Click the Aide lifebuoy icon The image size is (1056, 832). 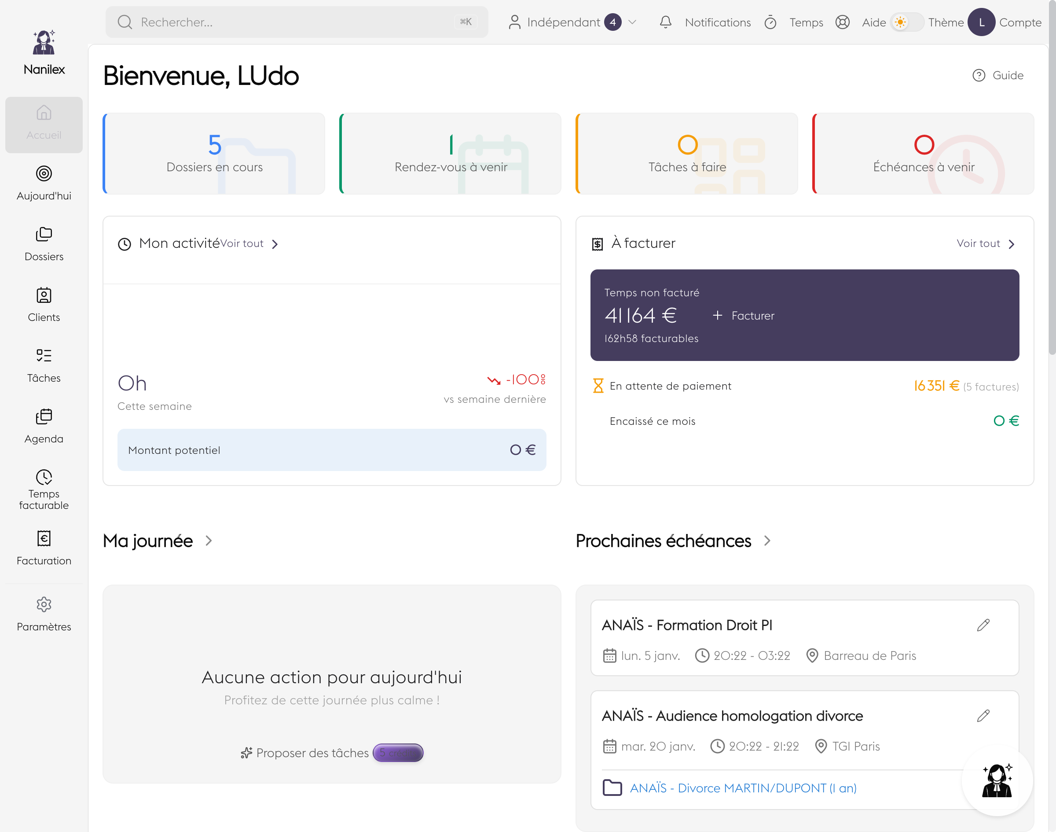click(842, 22)
